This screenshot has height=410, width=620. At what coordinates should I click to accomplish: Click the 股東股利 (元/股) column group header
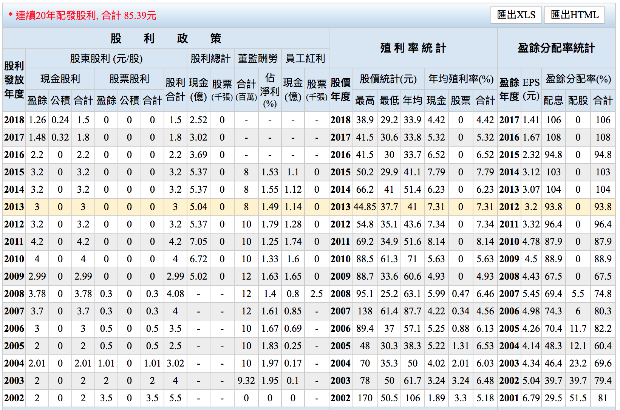(x=106, y=59)
